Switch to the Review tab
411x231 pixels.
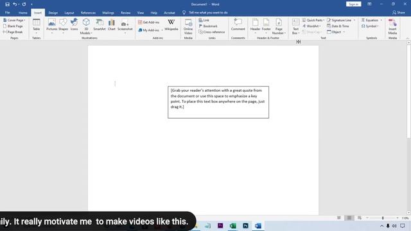(x=126, y=13)
